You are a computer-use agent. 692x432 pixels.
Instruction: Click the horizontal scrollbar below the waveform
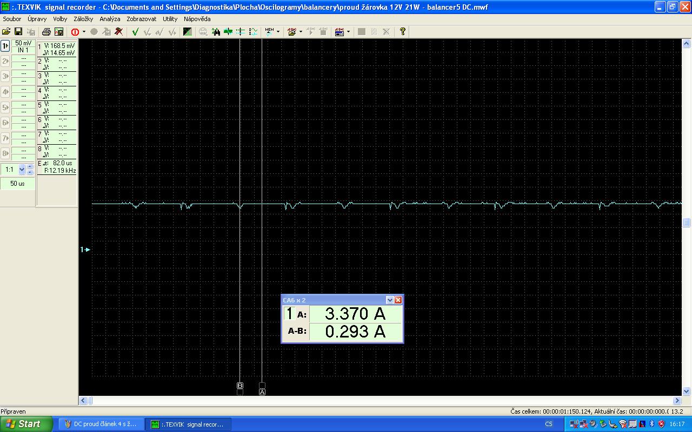point(378,401)
